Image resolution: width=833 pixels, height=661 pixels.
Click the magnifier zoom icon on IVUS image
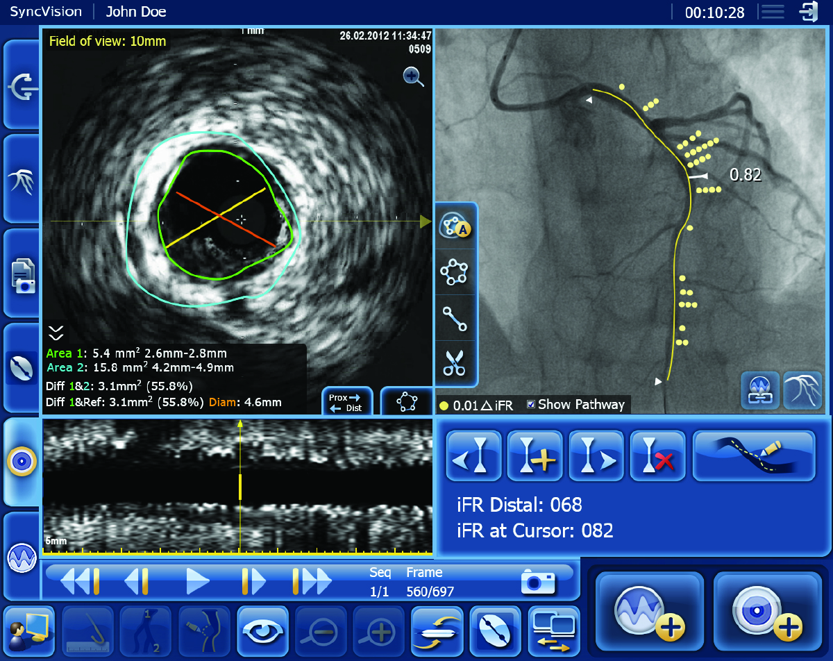414,76
